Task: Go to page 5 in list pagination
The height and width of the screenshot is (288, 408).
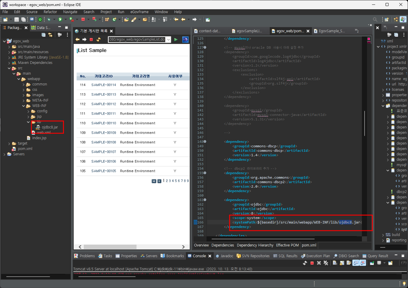Action: (175, 181)
